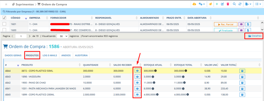Click the magnifier search icon in toolbar
264x101 pixels.
tap(234, 4)
